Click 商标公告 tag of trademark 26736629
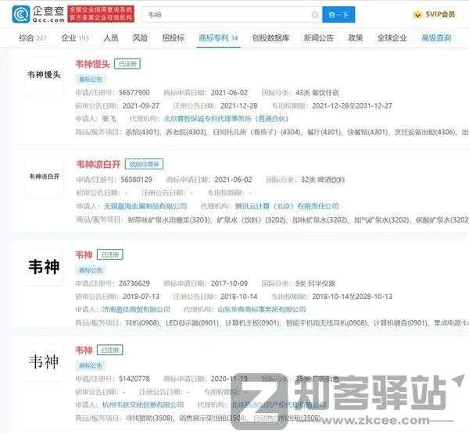Screen dimensions: 469x434 click(x=91, y=270)
